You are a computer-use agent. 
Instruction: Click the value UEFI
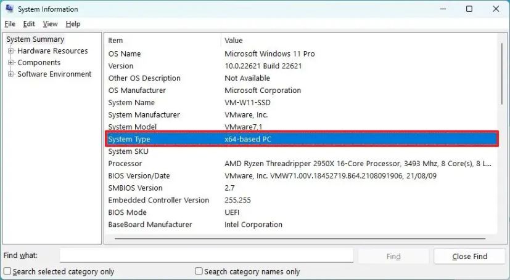click(232, 212)
